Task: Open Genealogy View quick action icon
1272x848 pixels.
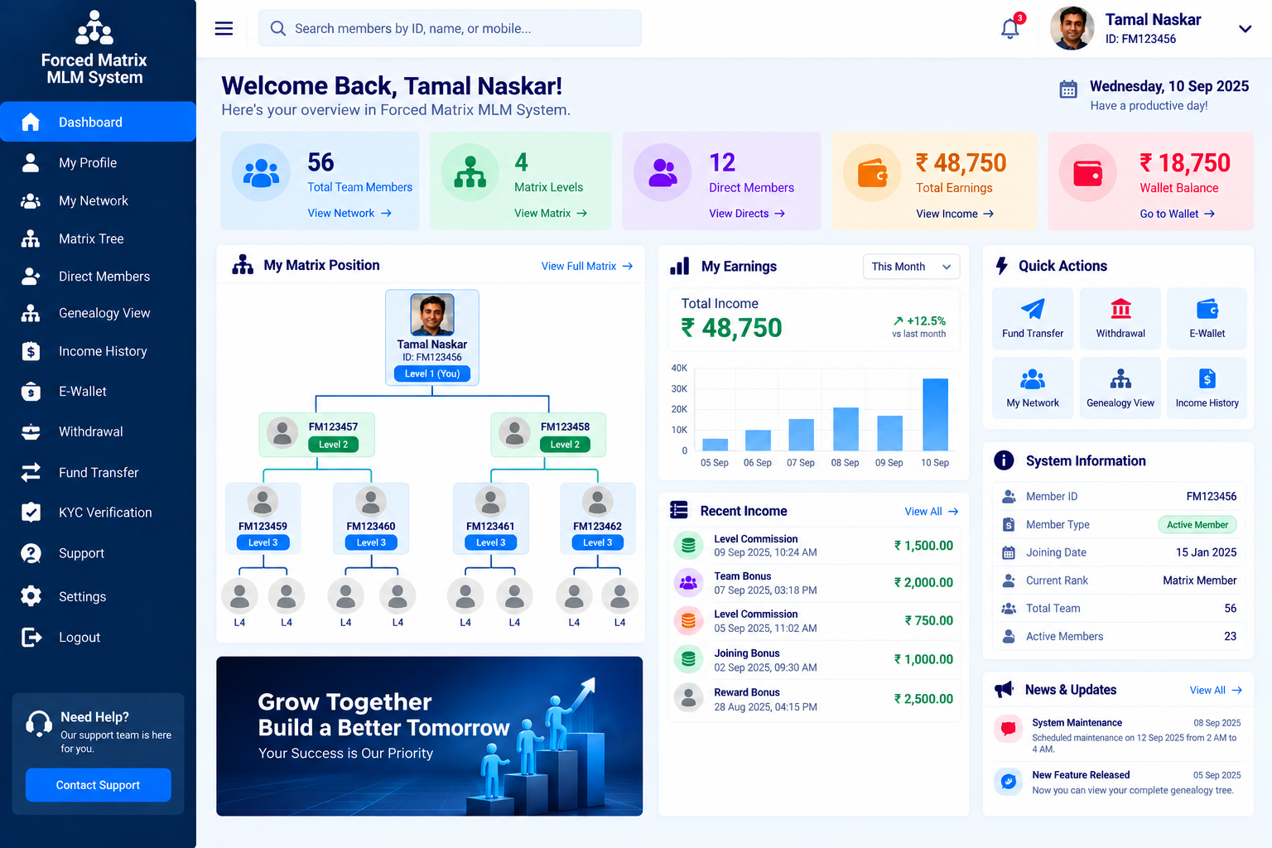Action: (x=1120, y=379)
